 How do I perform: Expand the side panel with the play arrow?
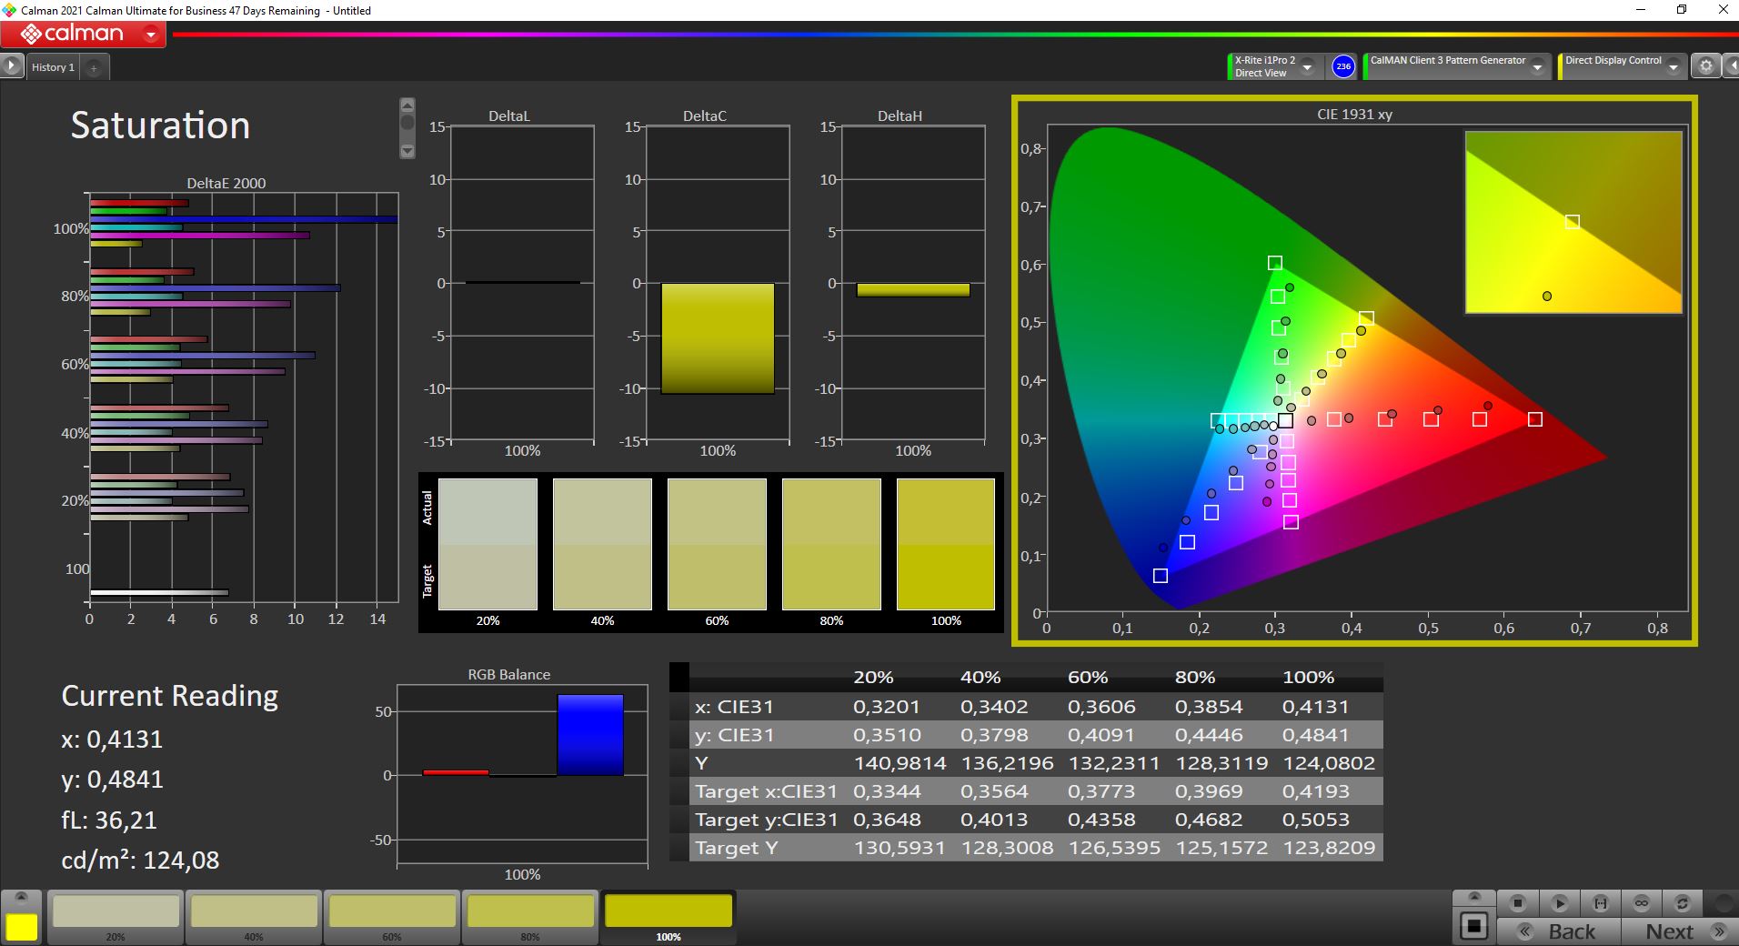click(11, 66)
